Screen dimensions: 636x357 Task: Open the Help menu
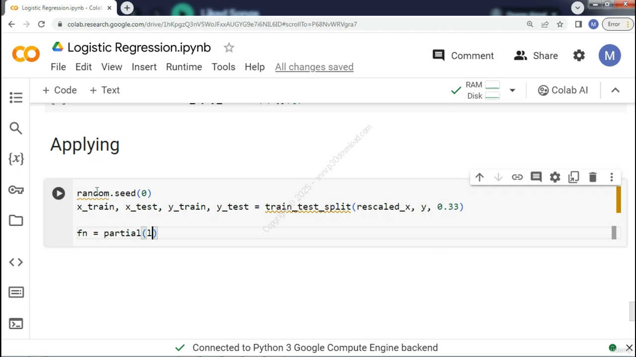254,67
